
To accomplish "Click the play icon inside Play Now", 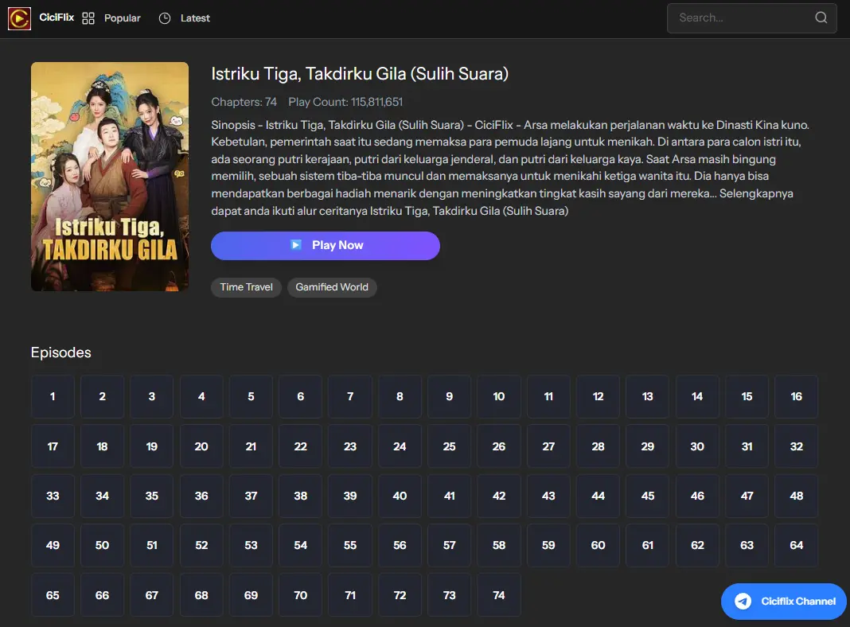I will point(296,245).
